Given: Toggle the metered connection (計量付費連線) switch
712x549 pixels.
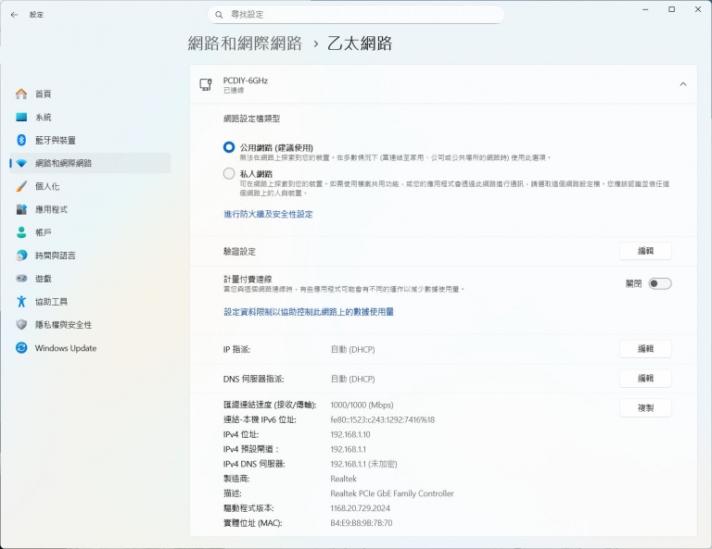Looking at the screenshot, I should pyautogui.click(x=659, y=283).
